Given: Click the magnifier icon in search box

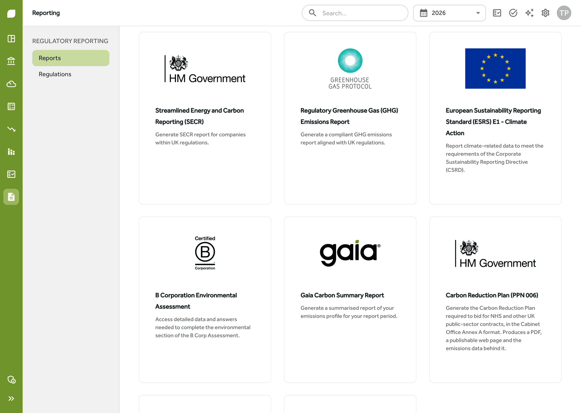Looking at the screenshot, I should [312, 13].
